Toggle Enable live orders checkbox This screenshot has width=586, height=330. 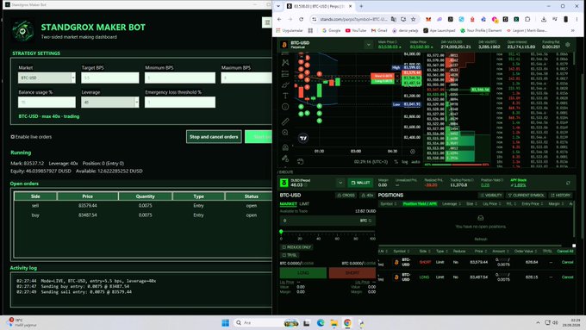pos(13,137)
